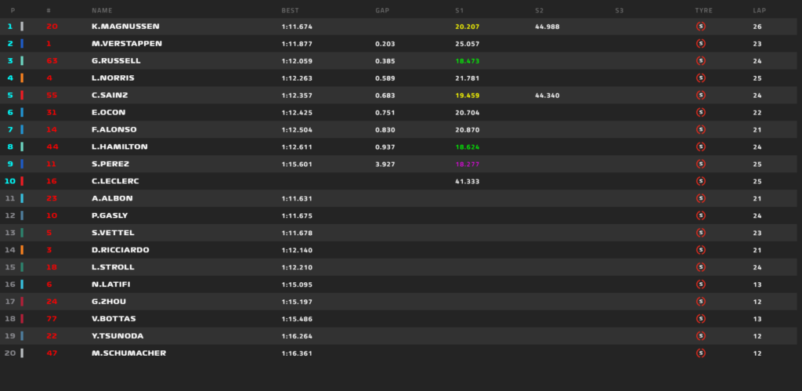
Task: Click the soft tyre icon for L.Hamilton
Action: point(700,147)
